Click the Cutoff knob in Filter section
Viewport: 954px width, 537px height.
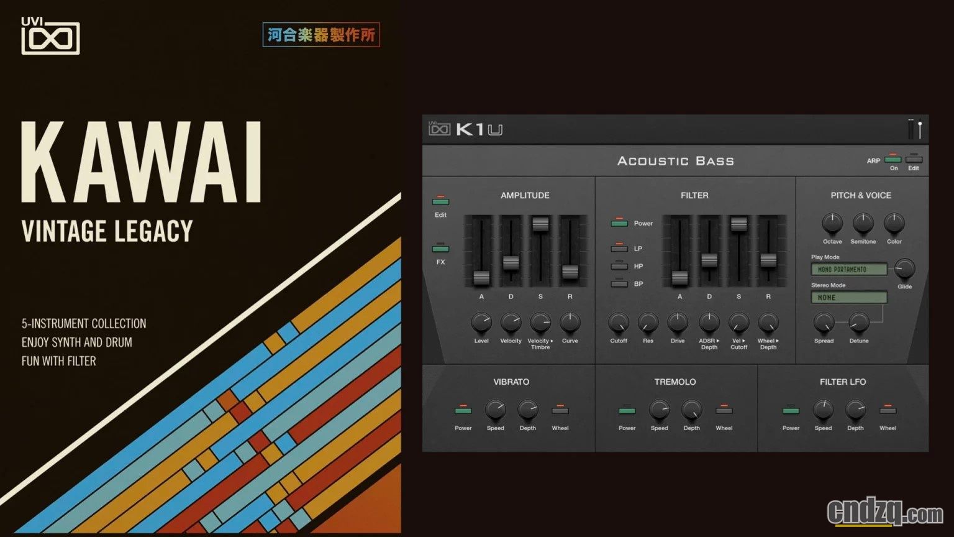618,323
